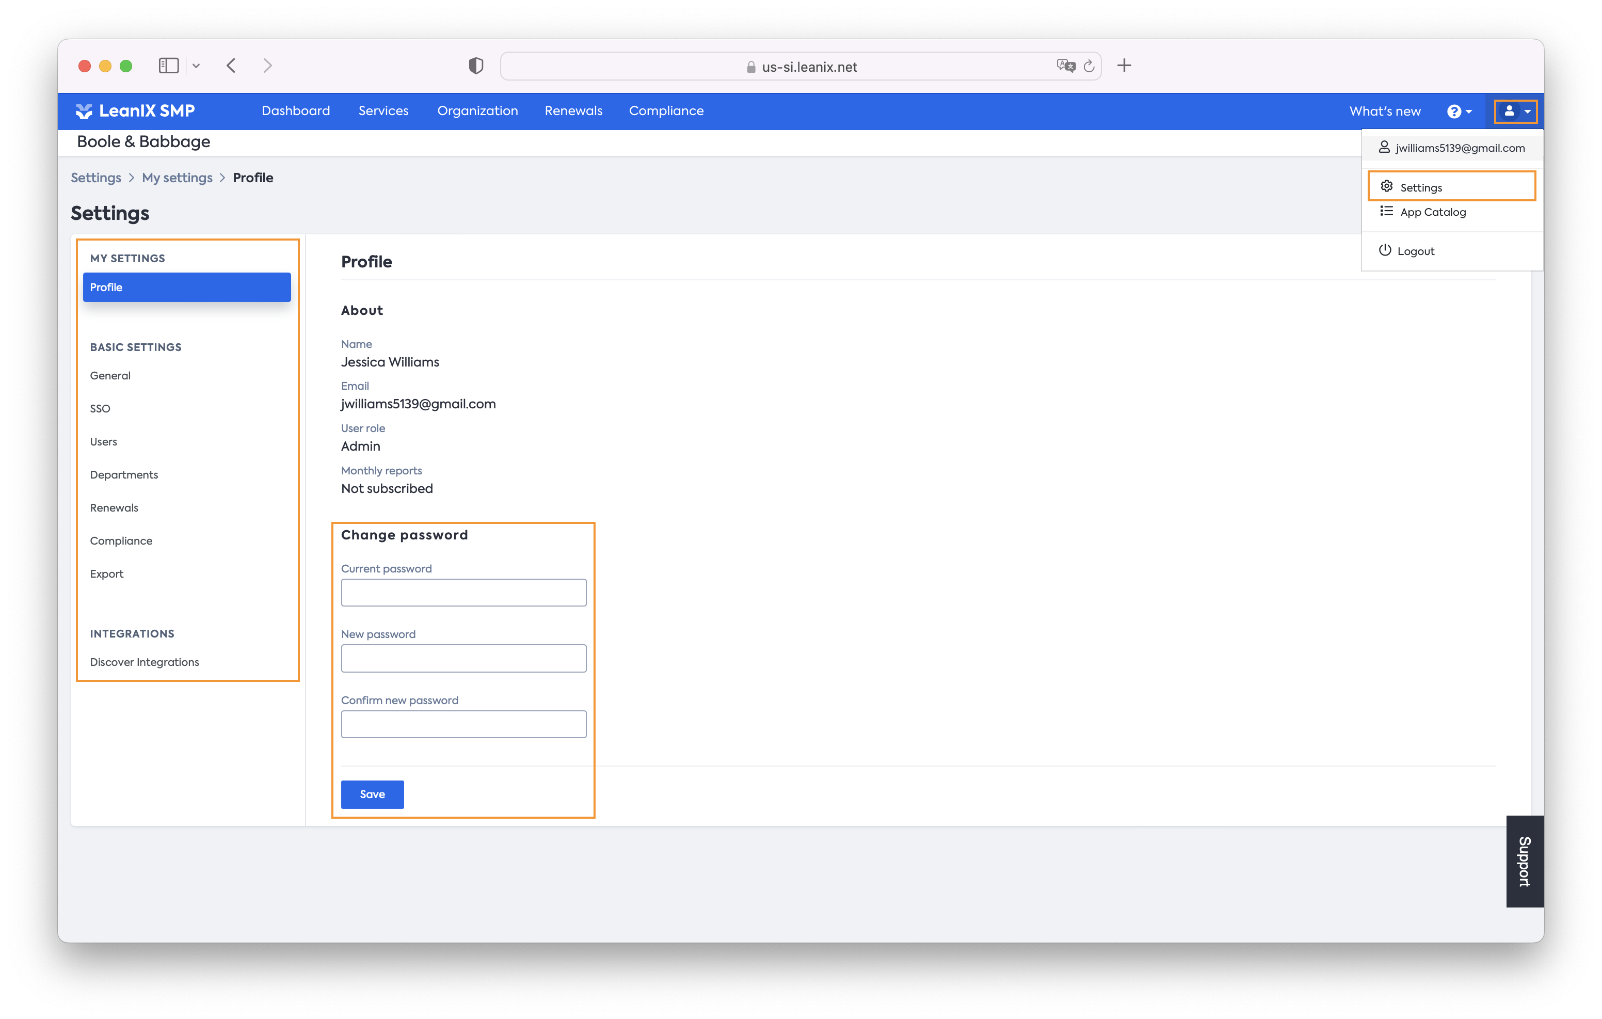
Task: Choose App Catalog from the user dropdown
Action: (1452, 212)
